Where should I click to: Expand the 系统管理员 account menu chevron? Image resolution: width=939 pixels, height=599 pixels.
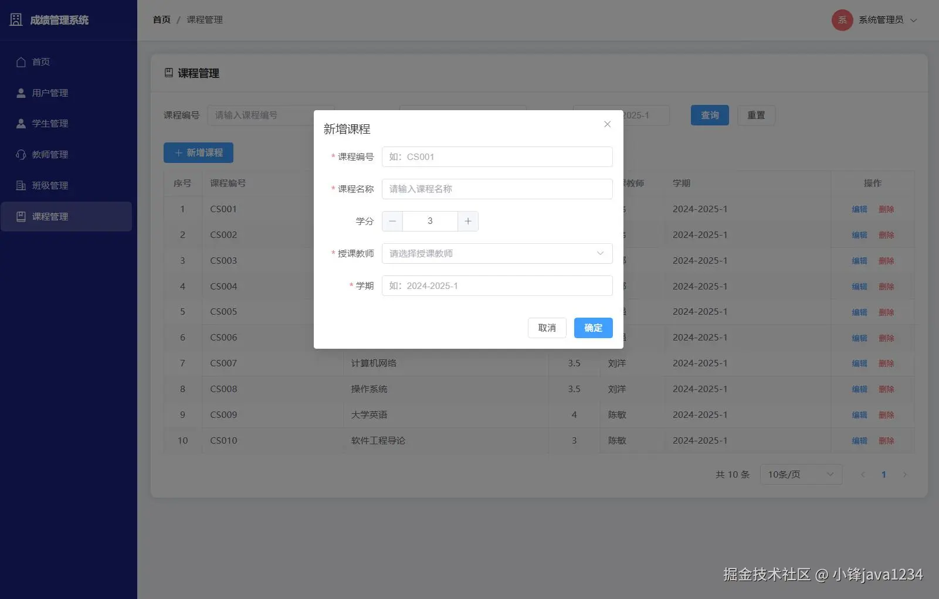(x=914, y=20)
